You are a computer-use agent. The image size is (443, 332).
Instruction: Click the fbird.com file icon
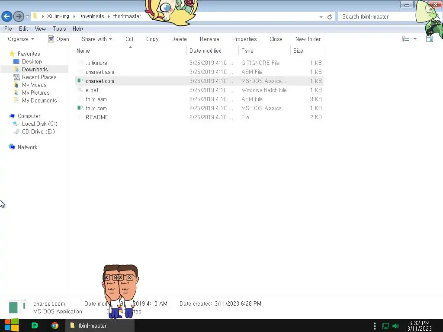click(80, 108)
